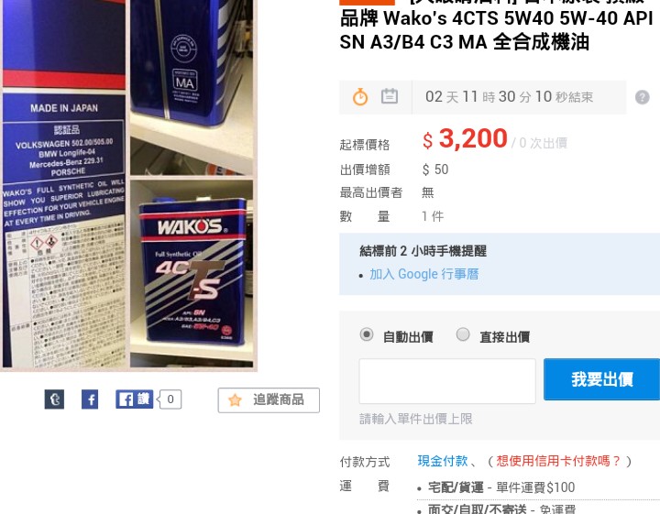View the MADE IN JAPAN label photo
Viewport: 660px width, 514px height.
pos(64,184)
